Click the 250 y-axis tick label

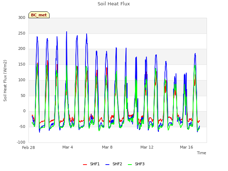(22, 33)
